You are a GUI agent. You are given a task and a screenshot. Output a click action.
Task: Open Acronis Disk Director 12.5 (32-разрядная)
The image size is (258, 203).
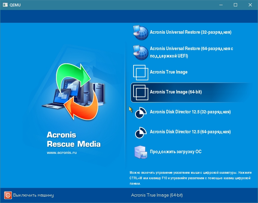tap(190, 112)
